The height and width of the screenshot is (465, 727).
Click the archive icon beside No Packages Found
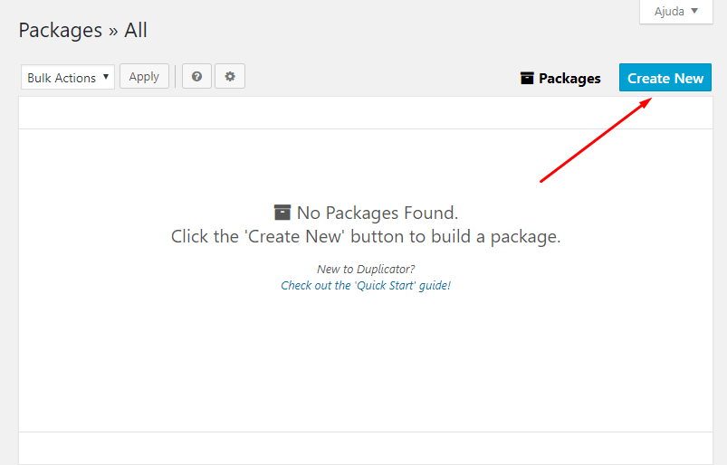pyautogui.click(x=282, y=213)
